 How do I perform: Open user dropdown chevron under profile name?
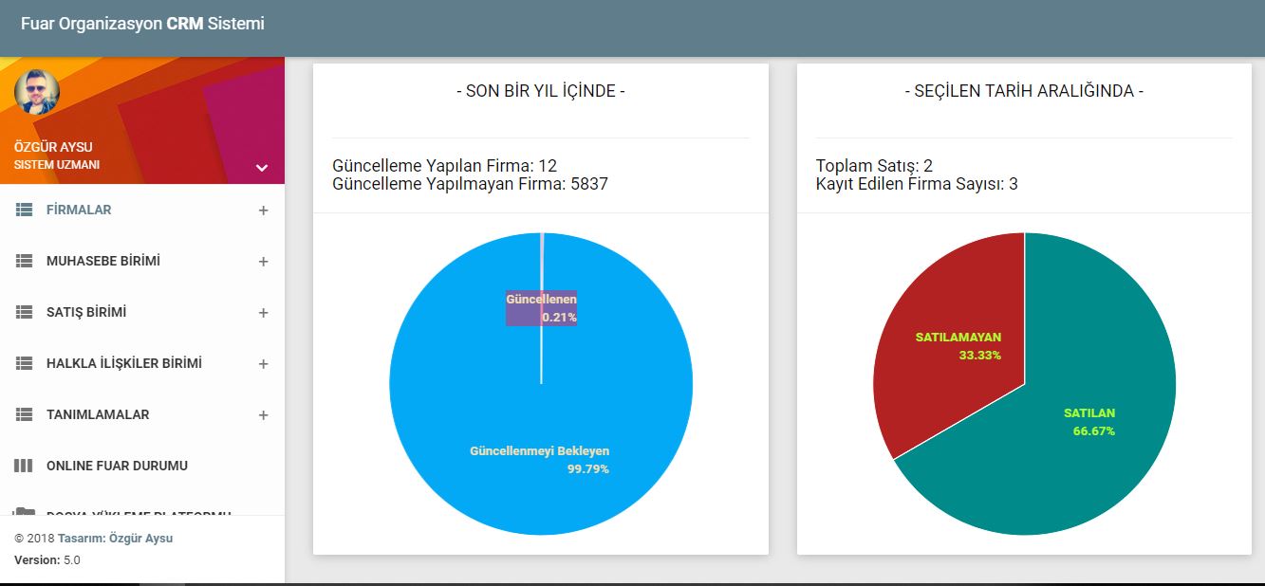coord(262,168)
